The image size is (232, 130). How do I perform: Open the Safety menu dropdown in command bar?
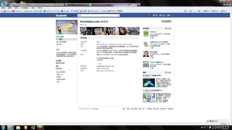215,11
